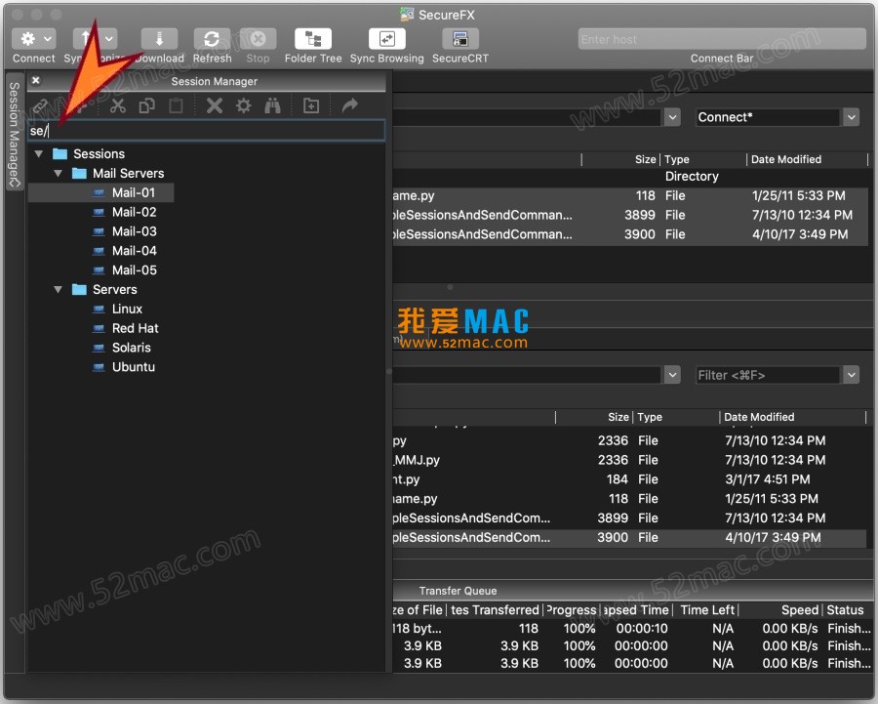Screen dimensions: 878x704
Task: Launch SecureCRT from the toolbar
Action: coord(460,39)
